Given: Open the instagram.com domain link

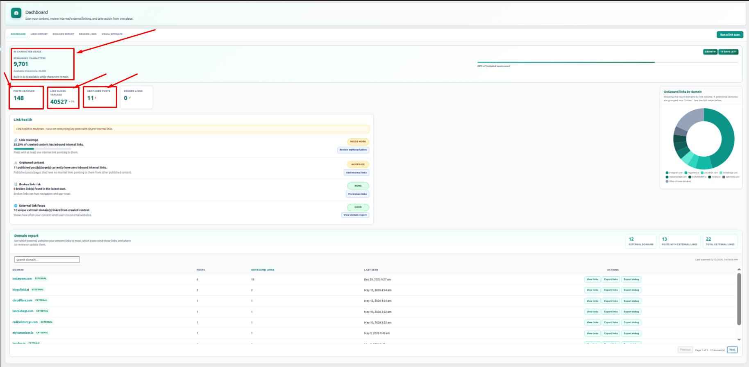Looking at the screenshot, I should tap(22, 279).
